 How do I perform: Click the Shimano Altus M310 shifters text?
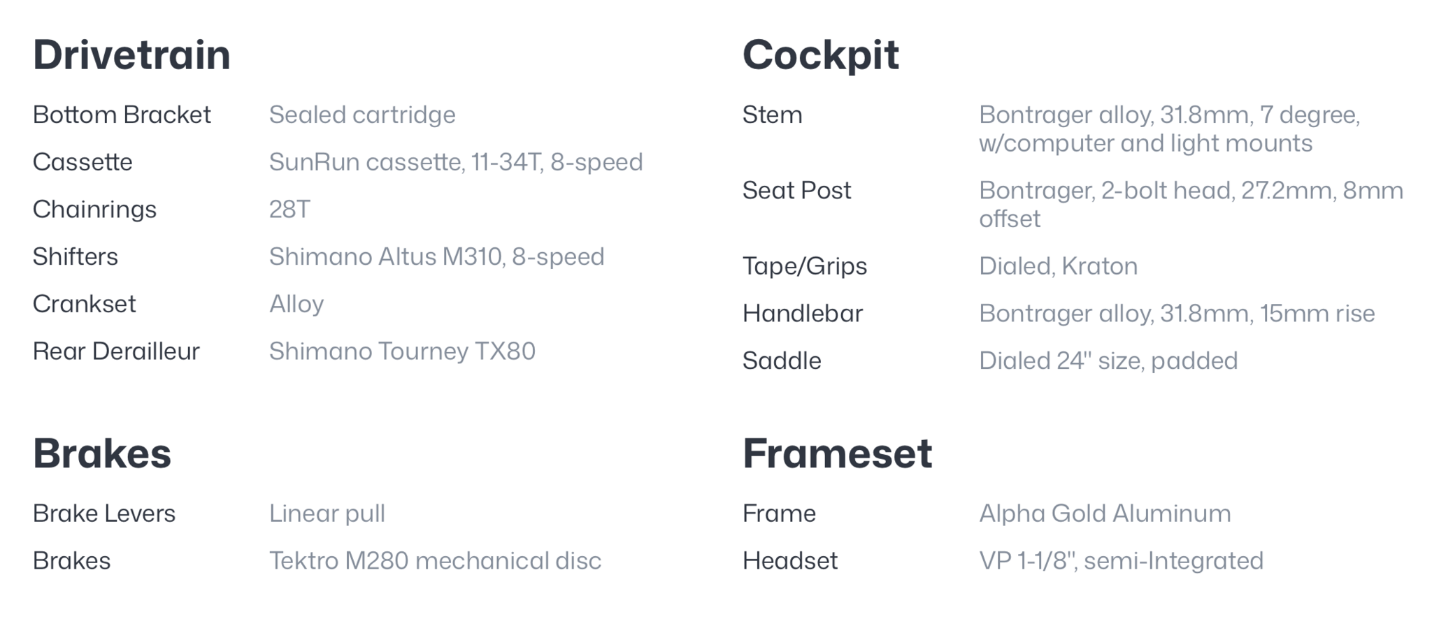click(436, 257)
